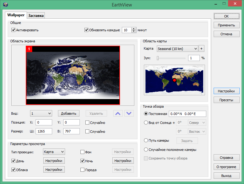
Task: Toggle the Активировать checkbox
Action: (x=14, y=30)
